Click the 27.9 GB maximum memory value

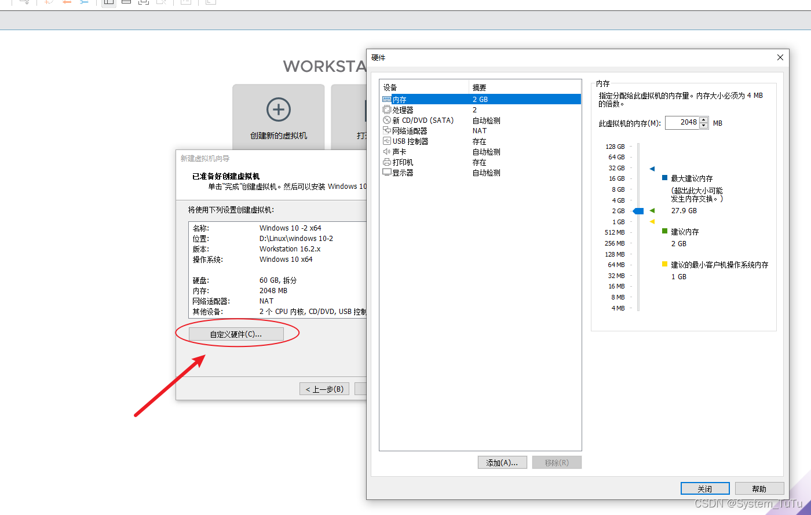click(684, 211)
